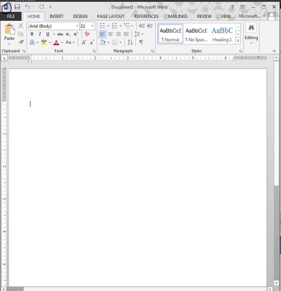Toggle Superscript formatting
Screen dimensions: 281x291
coord(76,34)
